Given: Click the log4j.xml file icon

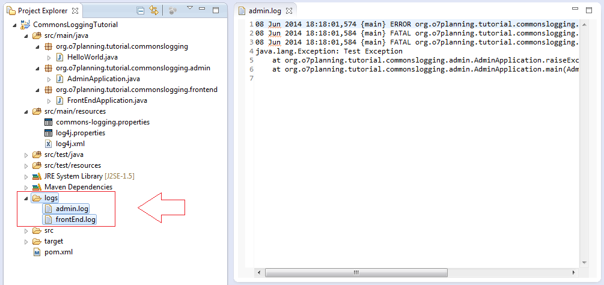Looking at the screenshot, I should point(48,144).
